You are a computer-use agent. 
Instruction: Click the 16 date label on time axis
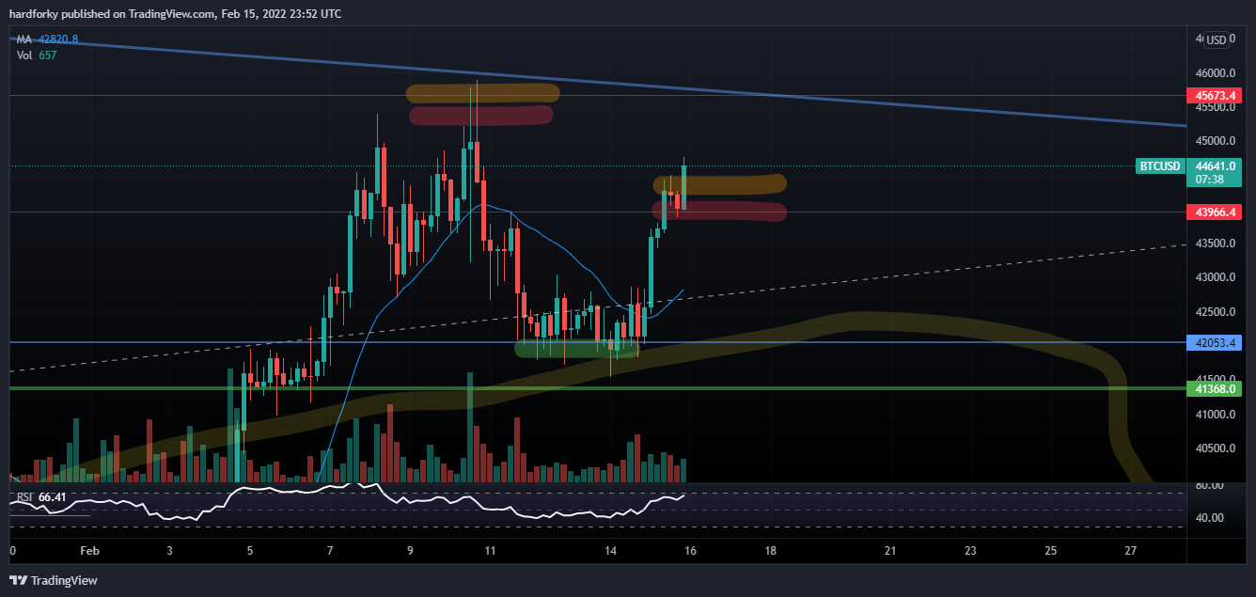tap(690, 551)
